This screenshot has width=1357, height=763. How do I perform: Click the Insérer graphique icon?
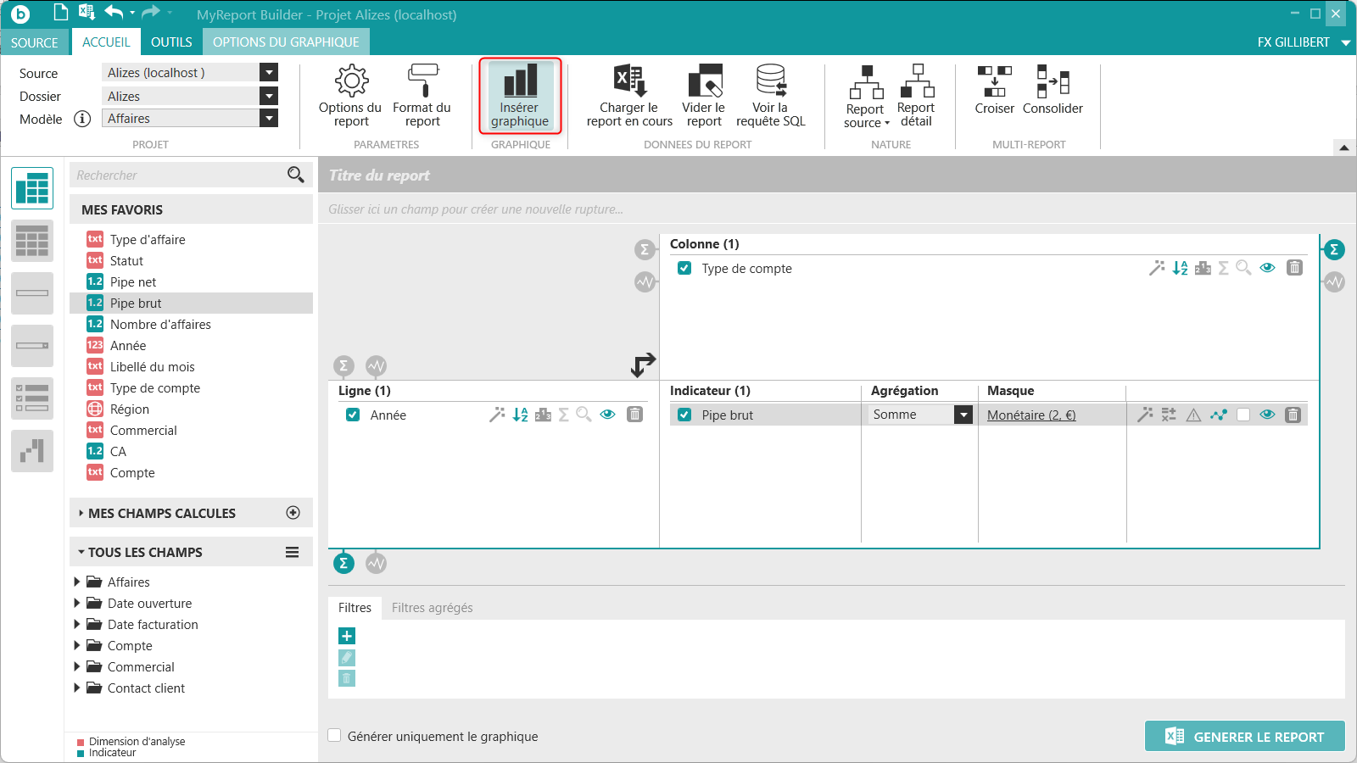[x=520, y=82]
